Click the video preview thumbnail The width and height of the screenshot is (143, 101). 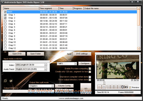118,67
